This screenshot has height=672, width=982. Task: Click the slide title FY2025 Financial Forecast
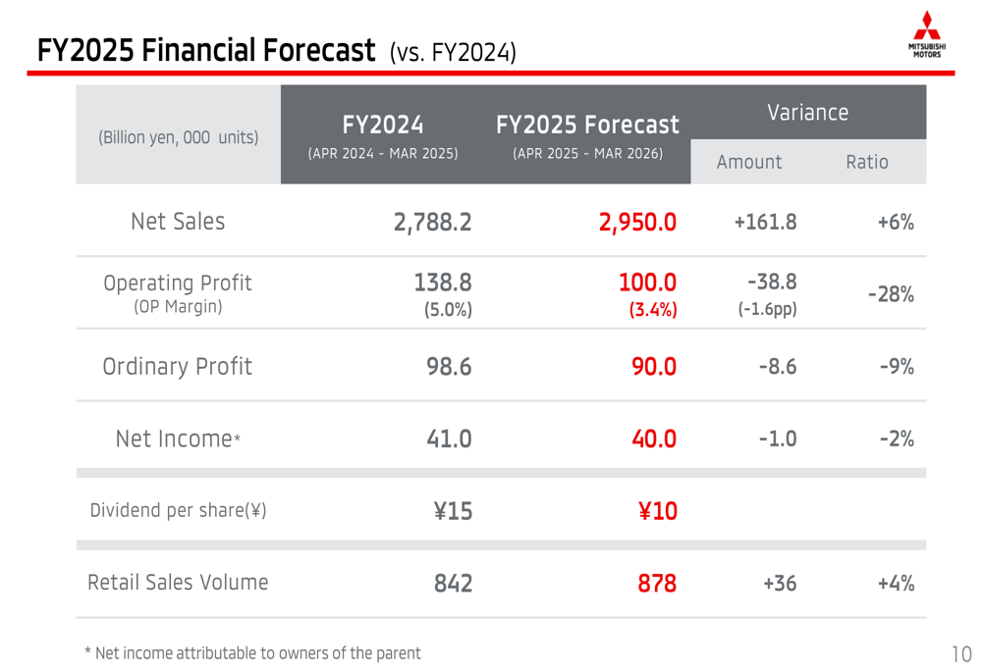click(206, 50)
